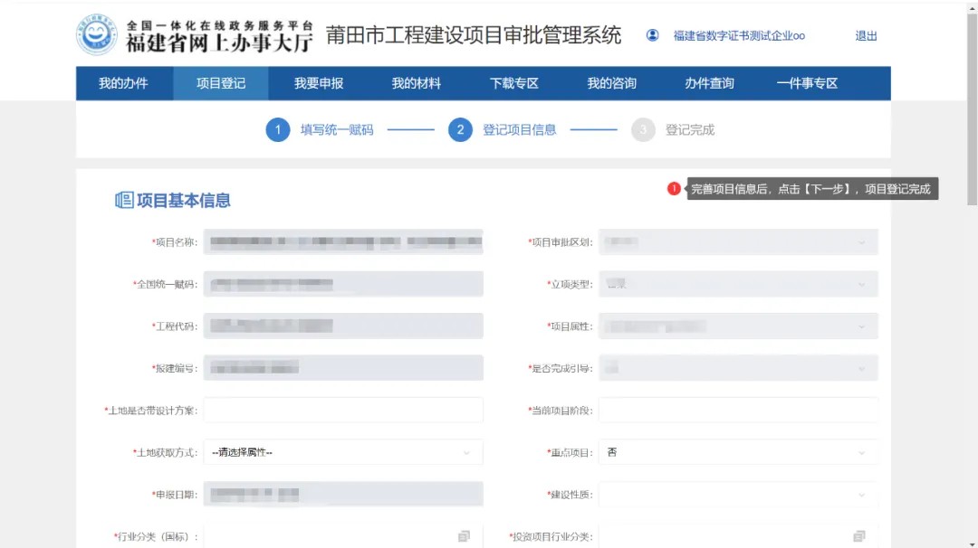
Task: Click the red alert icon beside tooltip
Action: 674,189
